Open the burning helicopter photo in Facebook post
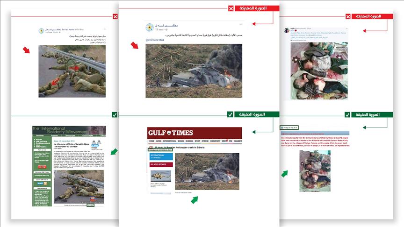The image size is (404, 227). tap(194, 71)
